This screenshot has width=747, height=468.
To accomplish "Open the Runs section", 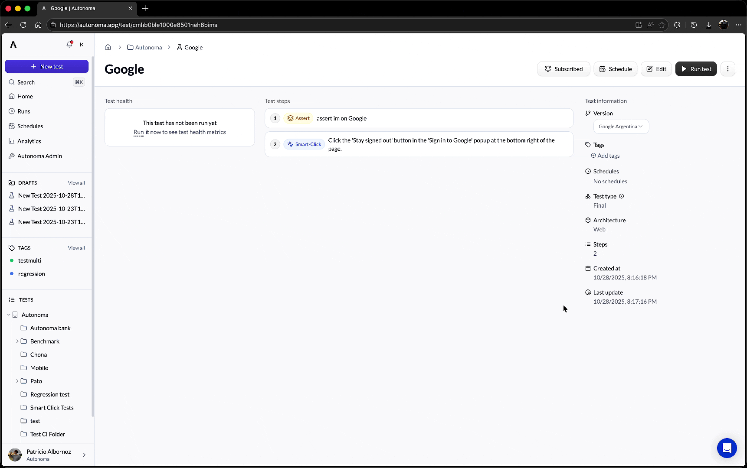I will pos(23,111).
